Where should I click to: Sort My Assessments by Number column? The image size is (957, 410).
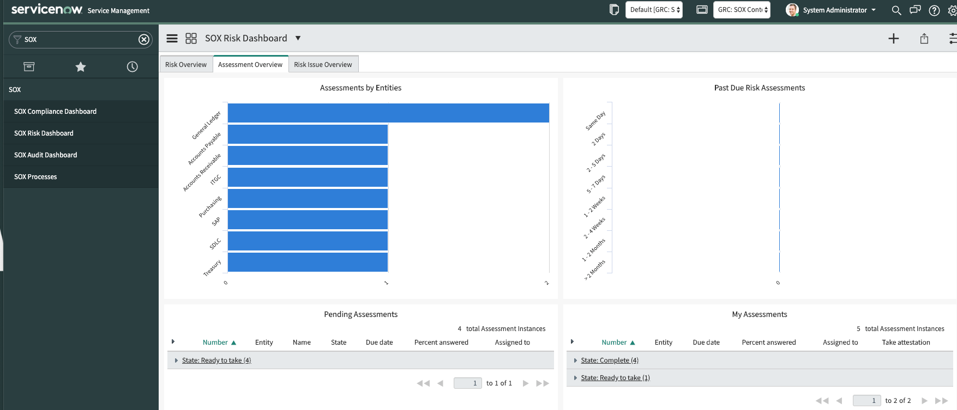pos(614,342)
